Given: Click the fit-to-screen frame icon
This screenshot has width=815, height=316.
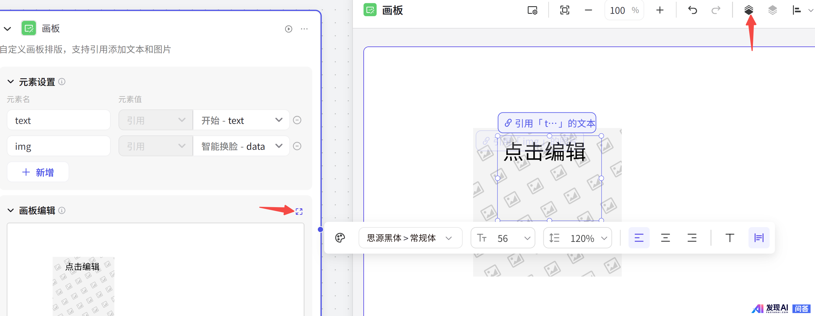Looking at the screenshot, I should [x=565, y=11].
